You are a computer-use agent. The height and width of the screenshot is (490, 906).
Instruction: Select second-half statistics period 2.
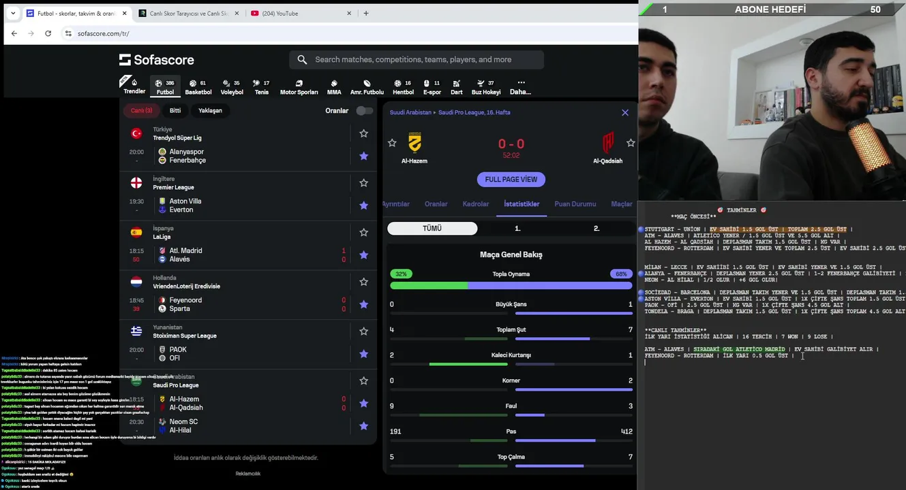click(597, 229)
